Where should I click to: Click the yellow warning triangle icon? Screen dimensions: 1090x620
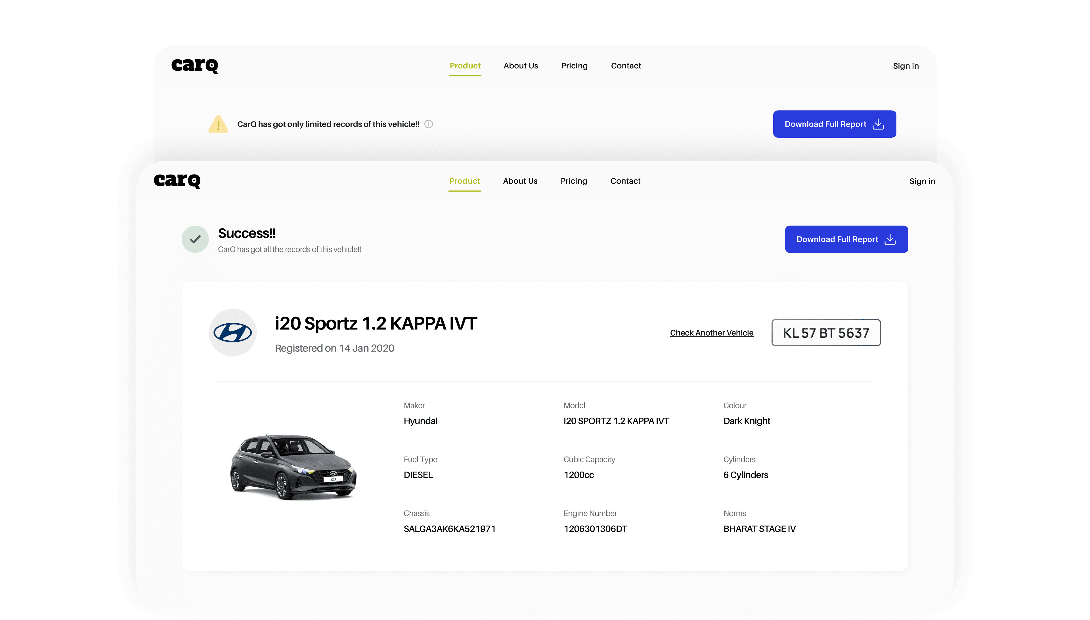point(218,124)
